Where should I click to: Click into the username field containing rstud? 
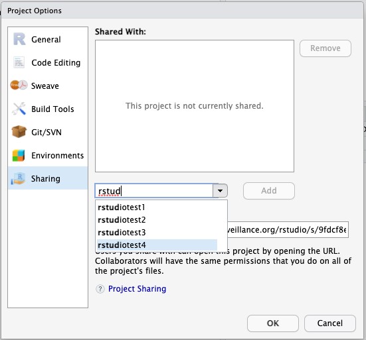point(154,190)
